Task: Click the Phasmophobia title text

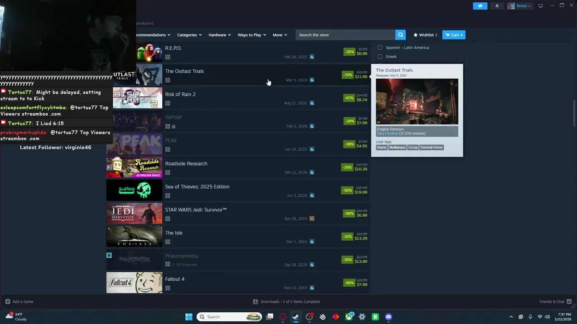Action: [182, 256]
